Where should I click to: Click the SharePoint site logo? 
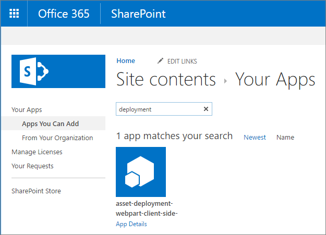[x=58, y=71]
